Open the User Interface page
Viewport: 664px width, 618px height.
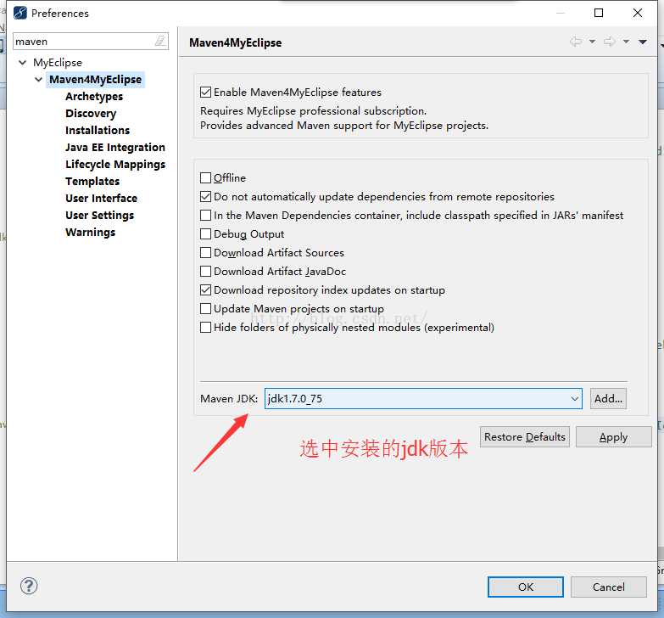pos(101,199)
